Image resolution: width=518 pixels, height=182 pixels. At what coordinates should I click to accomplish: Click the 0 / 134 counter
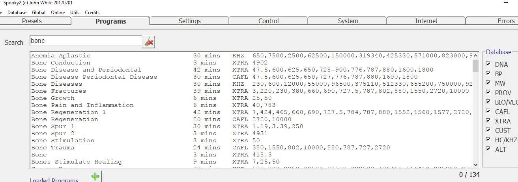[469, 175]
